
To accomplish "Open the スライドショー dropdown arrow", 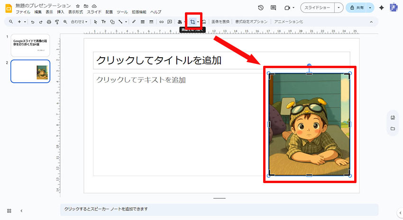I will click(338, 8).
